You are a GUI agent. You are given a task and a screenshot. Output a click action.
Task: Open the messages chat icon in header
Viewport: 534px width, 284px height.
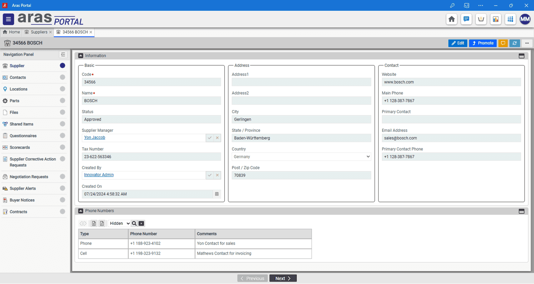pyautogui.click(x=466, y=19)
